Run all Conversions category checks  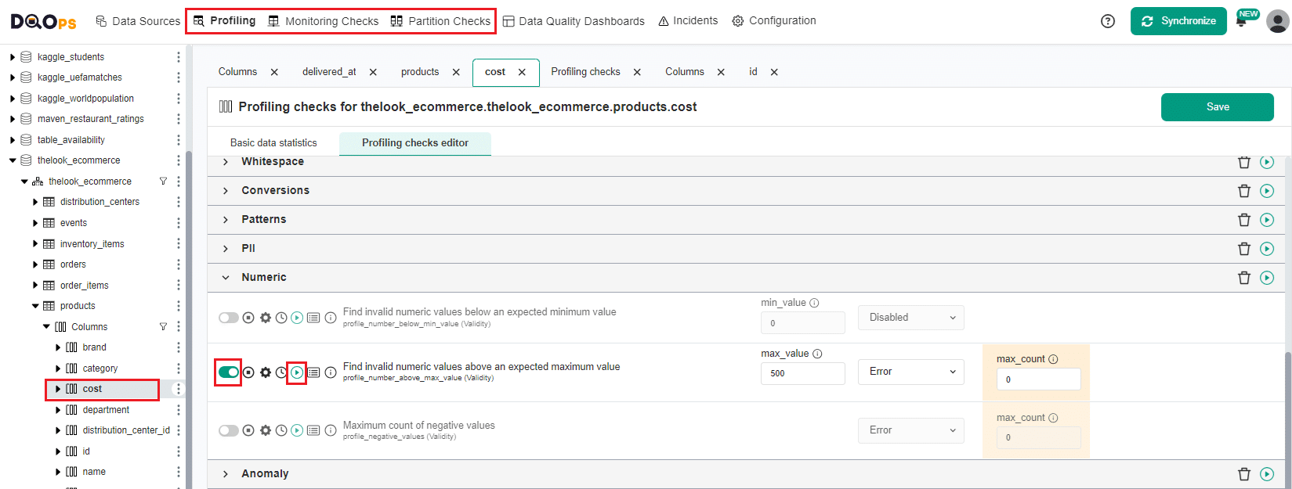pos(1267,191)
